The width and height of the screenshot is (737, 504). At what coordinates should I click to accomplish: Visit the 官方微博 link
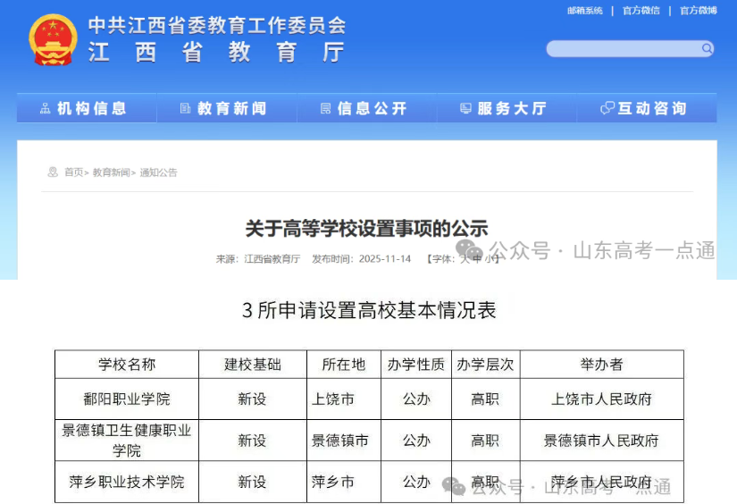[x=698, y=11]
